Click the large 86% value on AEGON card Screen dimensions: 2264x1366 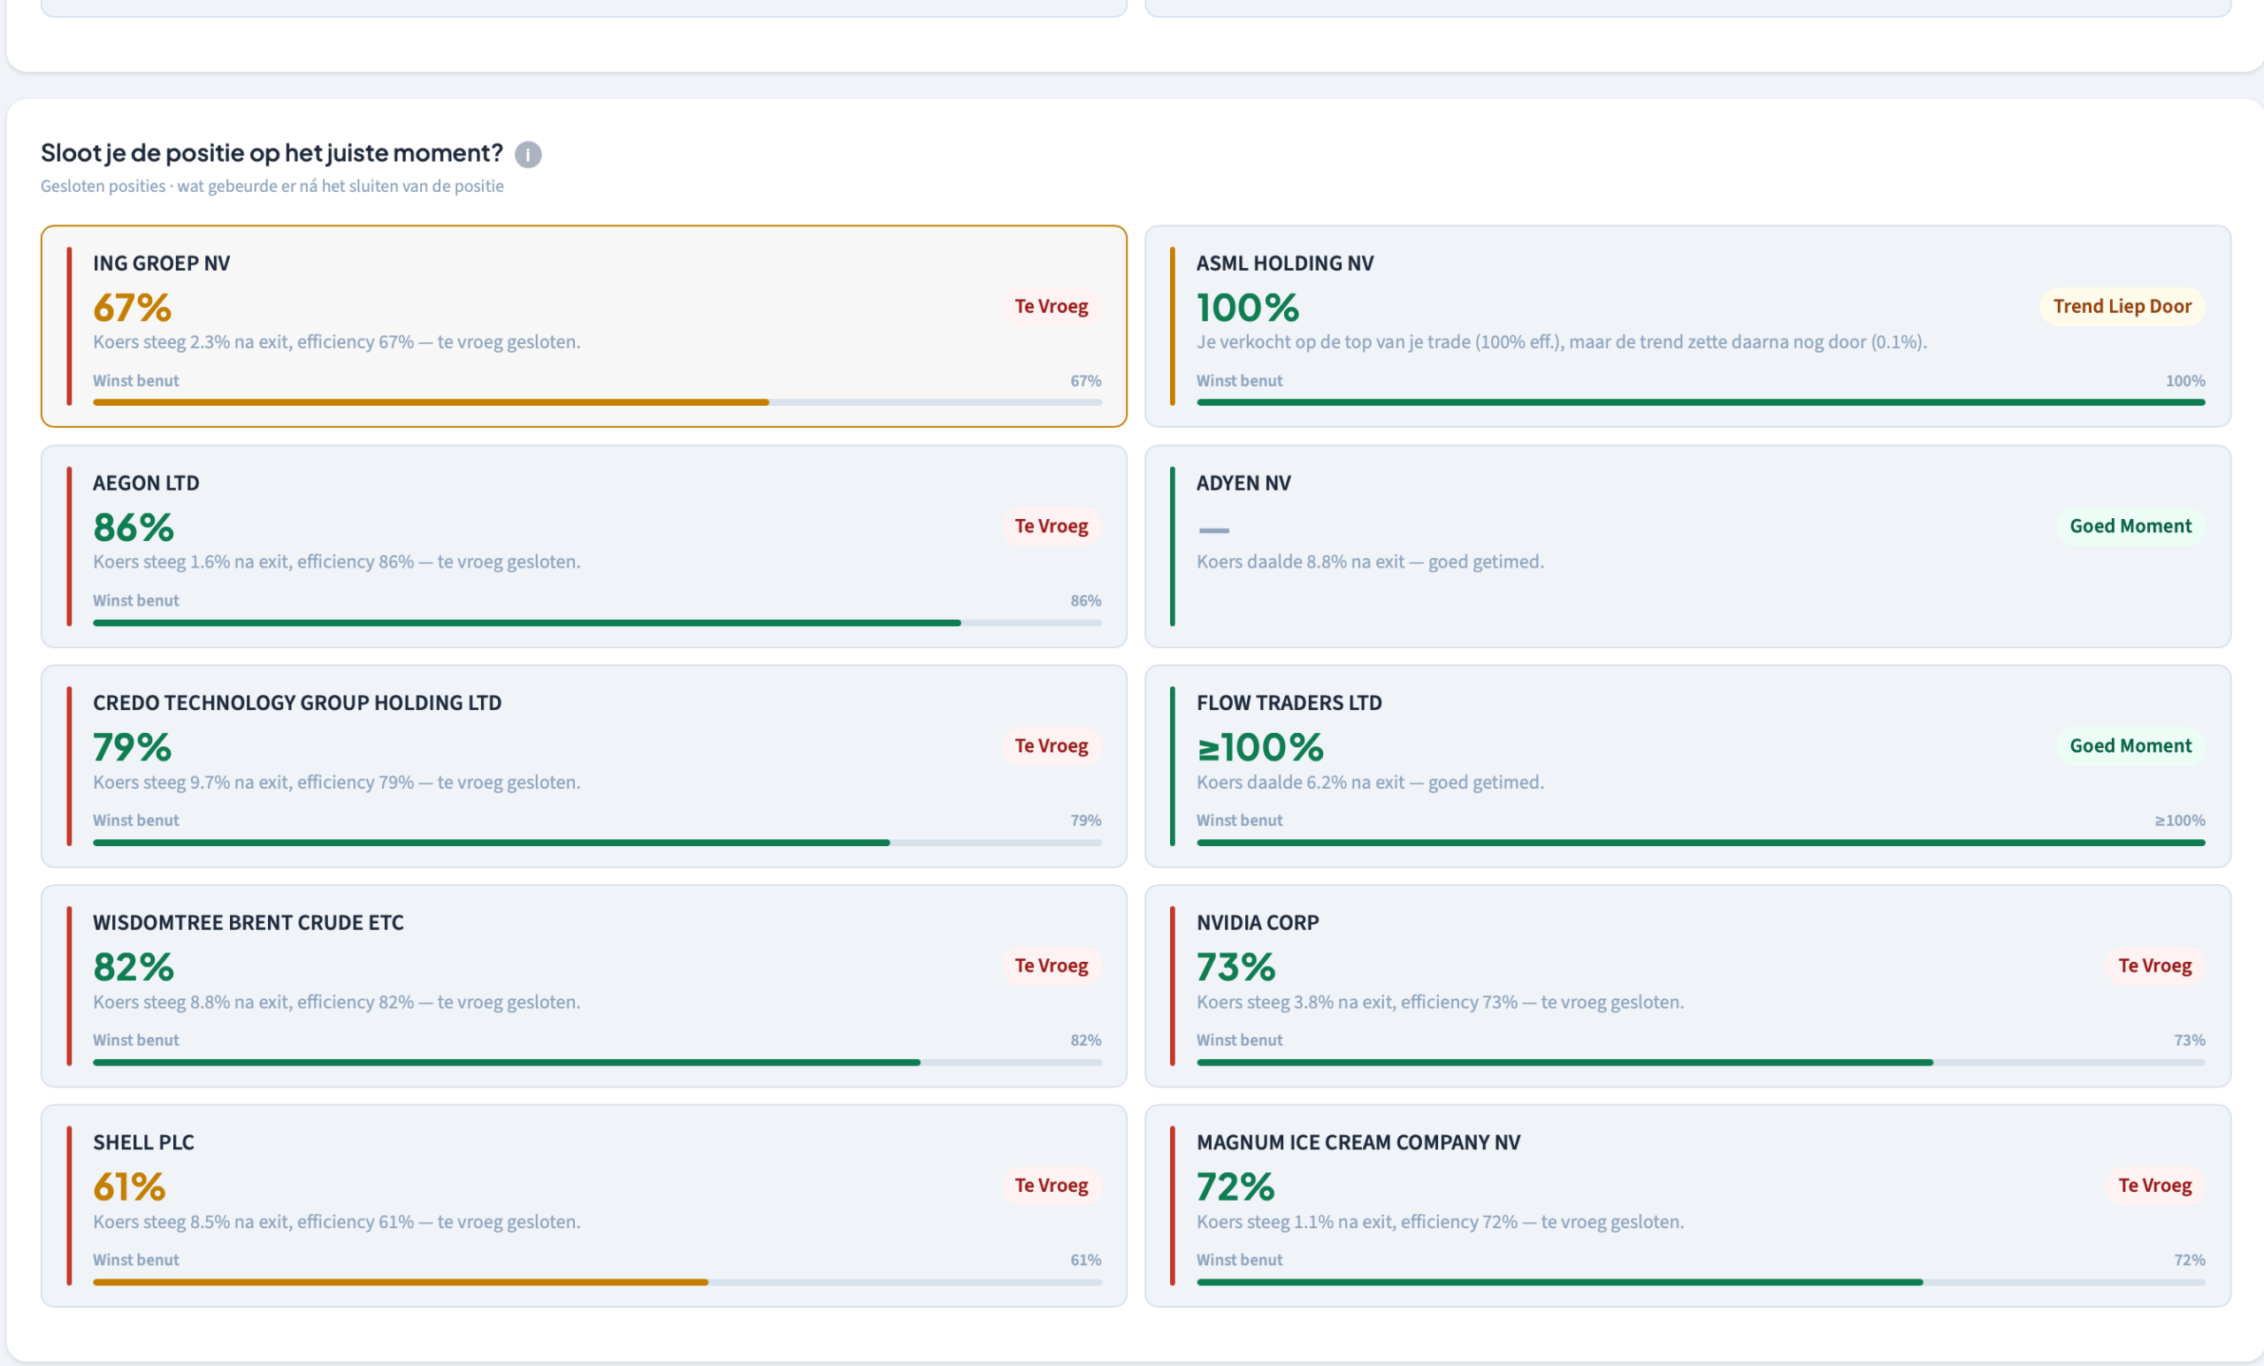coord(134,526)
